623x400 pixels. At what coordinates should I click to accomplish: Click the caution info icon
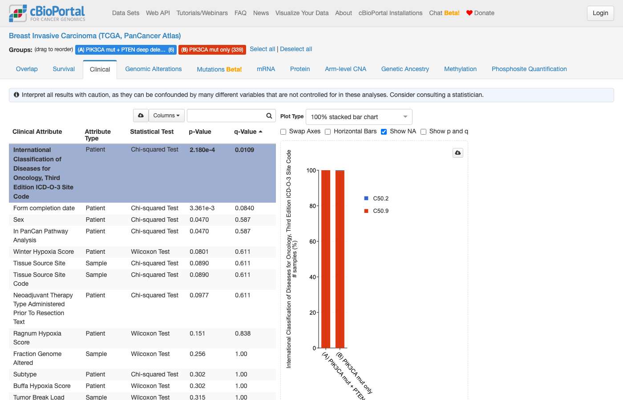pyautogui.click(x=16, y=95)
